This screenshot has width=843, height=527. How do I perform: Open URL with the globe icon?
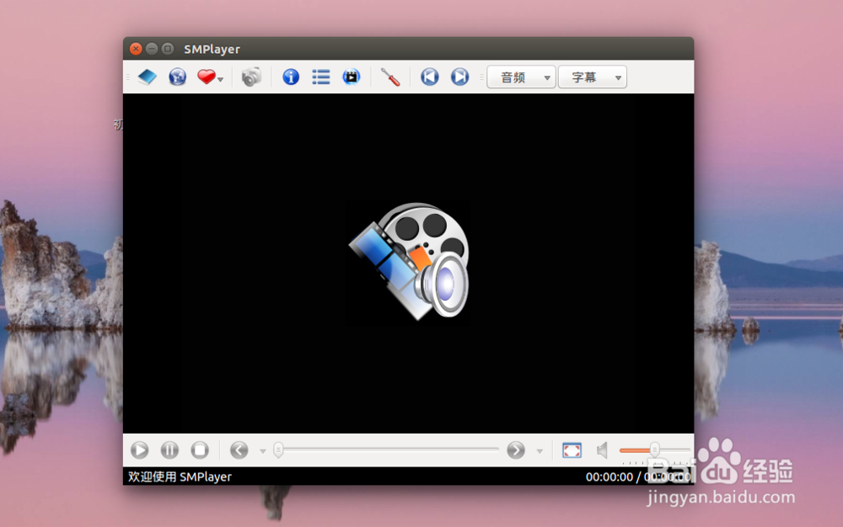click(177, 77)
